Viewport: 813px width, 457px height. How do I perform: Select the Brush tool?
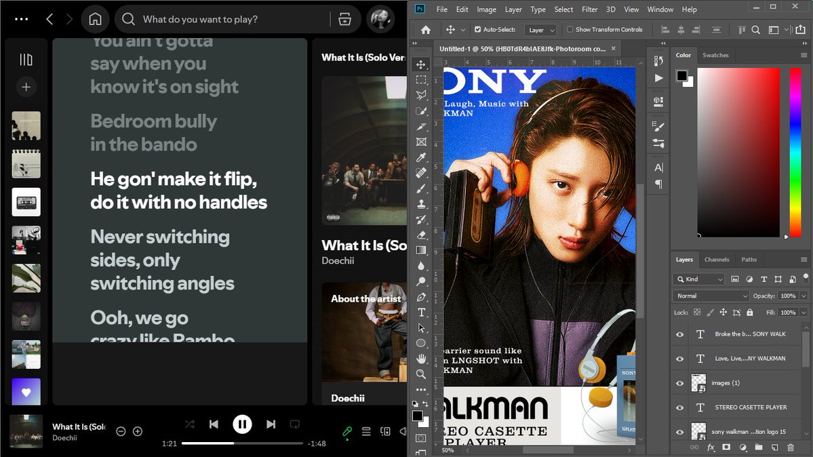pyautogui.click(x=421, y=188)
